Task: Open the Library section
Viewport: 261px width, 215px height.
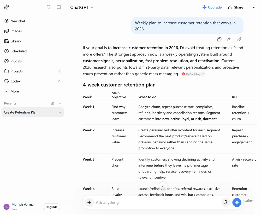Action: point(32,41)
